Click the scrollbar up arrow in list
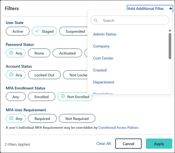The image size is (175, 153). click(x=170, y=30)
